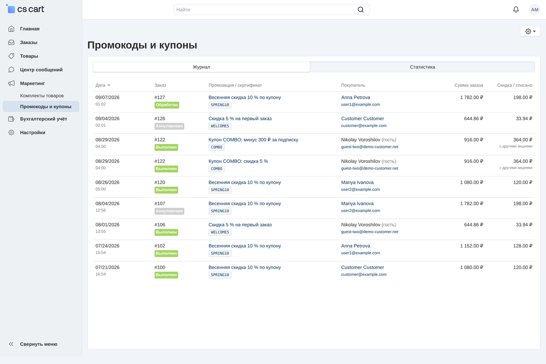
Task: Click the Покупатель column header
Action: [x=353, y=86]
